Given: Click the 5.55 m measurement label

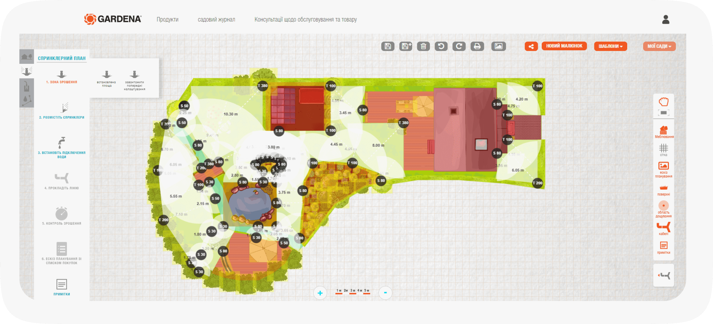Looking at the screenshot, I should pyautogui.click(x=176, y=196).
